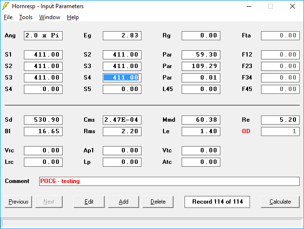Click the S1 411.00 field
Image resolution: width=304 pixels, height=229 pixels.
pyautogui.click(x=43, y=55)
